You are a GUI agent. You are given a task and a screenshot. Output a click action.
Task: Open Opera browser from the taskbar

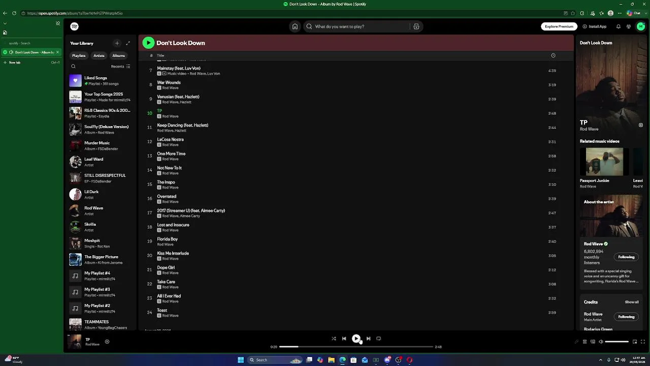coord(409,360)
